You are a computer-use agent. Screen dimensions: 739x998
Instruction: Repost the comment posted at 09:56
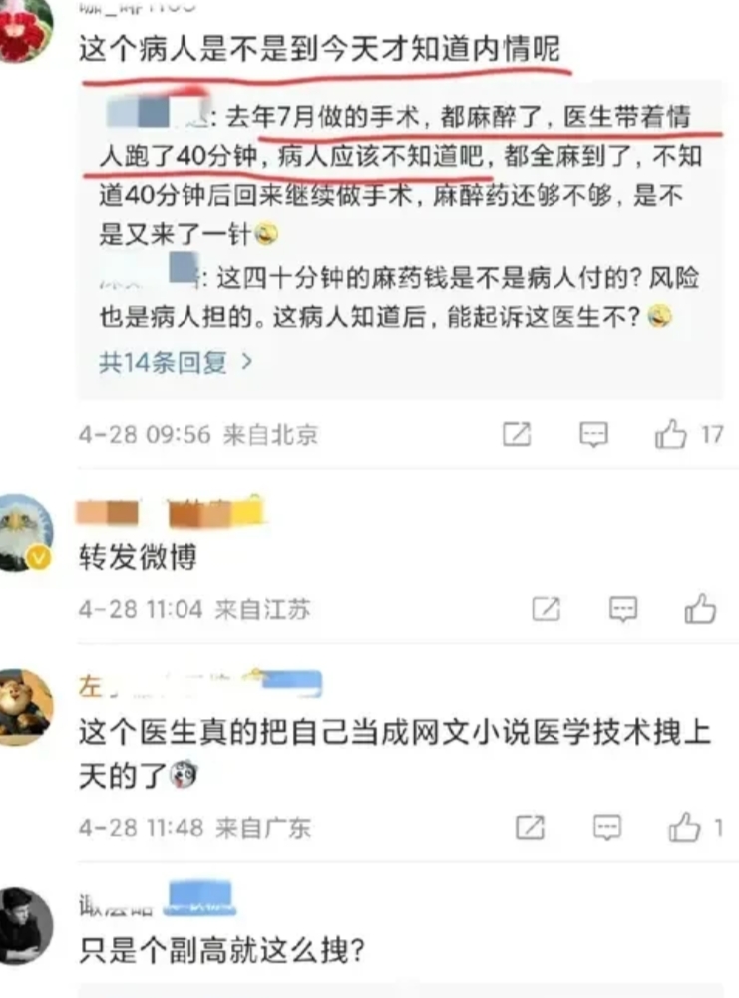click(x=517, y=435)
